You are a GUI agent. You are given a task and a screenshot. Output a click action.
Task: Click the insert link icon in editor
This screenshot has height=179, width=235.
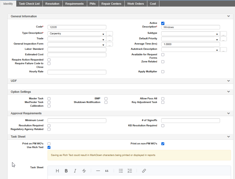[144, 171]
